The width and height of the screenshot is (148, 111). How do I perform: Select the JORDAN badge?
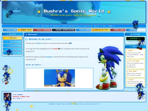(132, 30)
